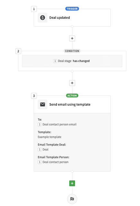Click the blue TRIGGER label
Image resolution: width=140 pixels, height=206 pixels.
click(72, 9)
